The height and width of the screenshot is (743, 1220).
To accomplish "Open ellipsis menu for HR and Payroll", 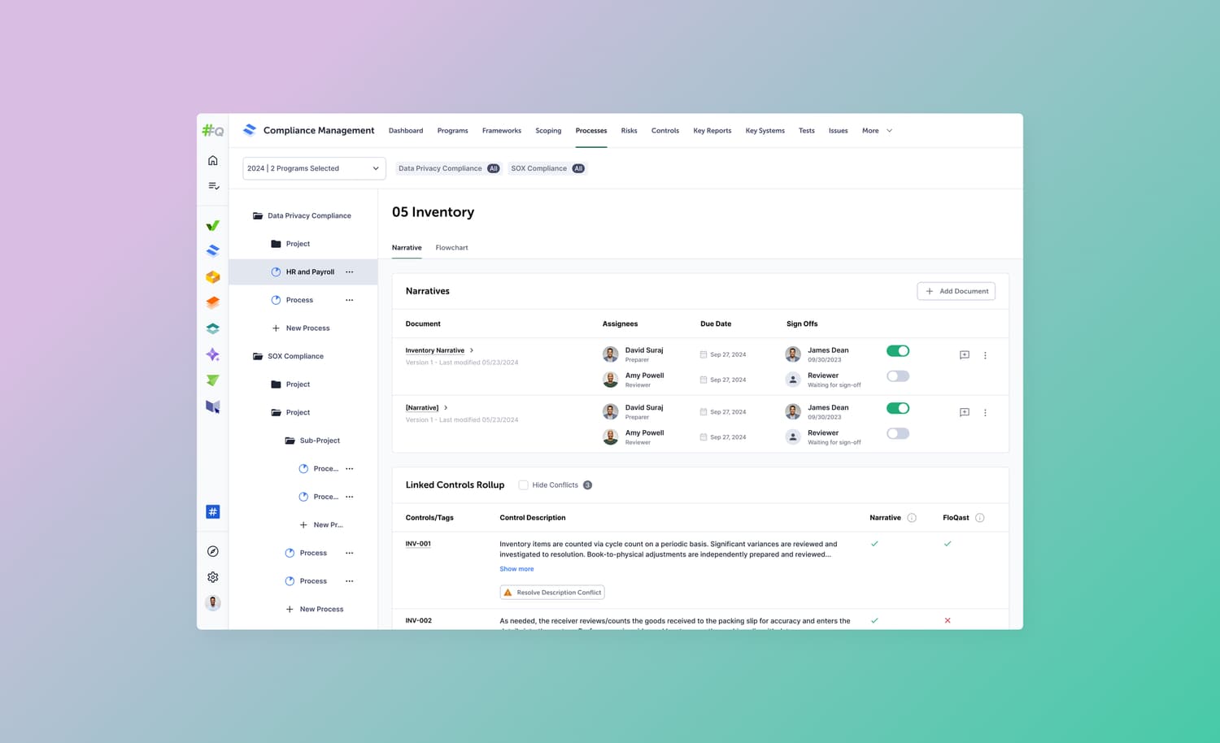I will pos(350,272).
